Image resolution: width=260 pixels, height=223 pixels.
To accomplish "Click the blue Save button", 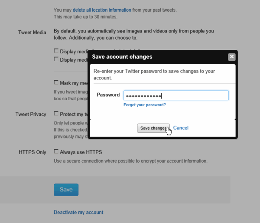I will pyautogui.click(x=66, y=190).
